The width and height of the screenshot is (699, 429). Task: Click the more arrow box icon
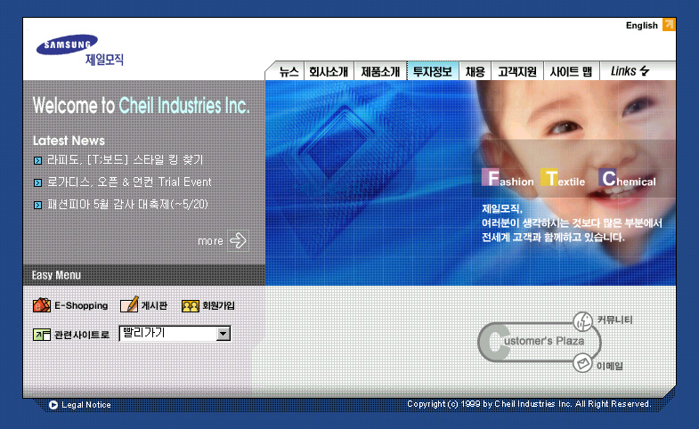pyautogui.click(x=238, y=240)
